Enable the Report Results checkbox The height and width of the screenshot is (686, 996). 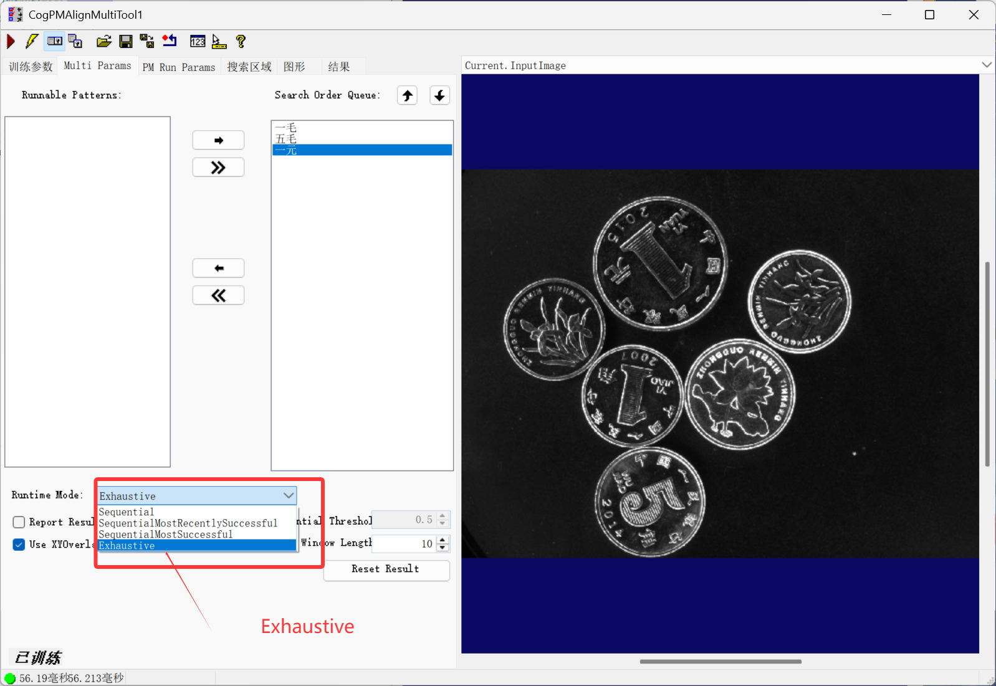pyautogui.click(x=19, y=522)
